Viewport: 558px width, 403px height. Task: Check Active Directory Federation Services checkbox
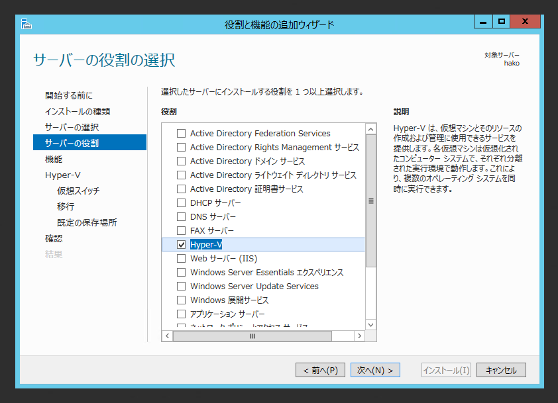181,133
